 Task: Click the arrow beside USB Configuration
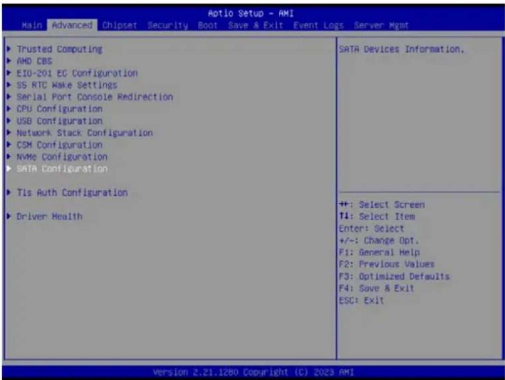point(9,121)
